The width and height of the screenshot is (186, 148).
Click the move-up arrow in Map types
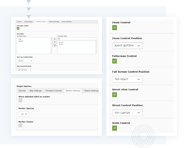pyautogui.click(x=55, y=39)
